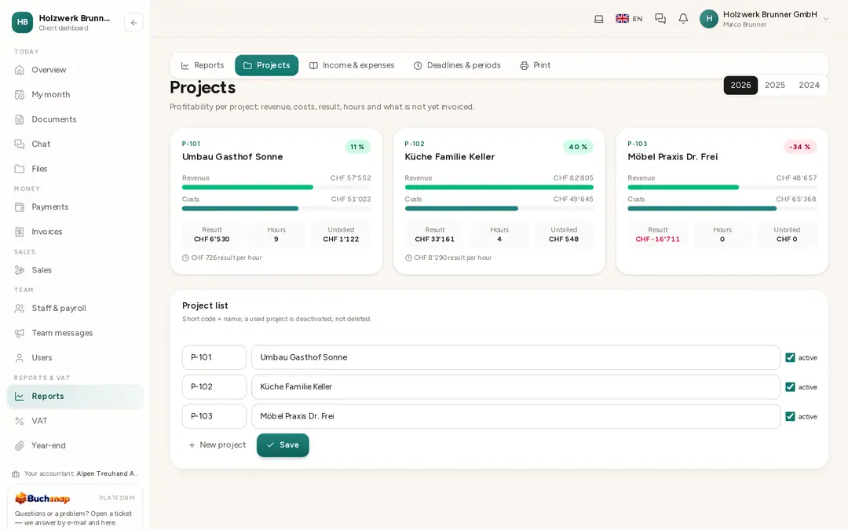Switch to year 2024
The height and width of the screenshot is (530, 848).
point(809,86)
